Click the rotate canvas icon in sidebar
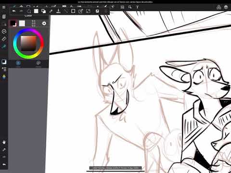Image resolution: width=231 pixels, height=173 pixels. [4, 31]
